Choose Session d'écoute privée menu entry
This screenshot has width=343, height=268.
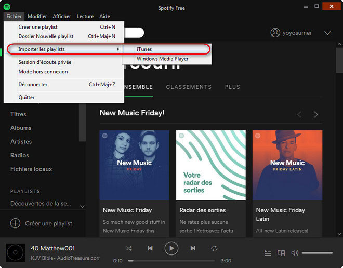tap(45, 62)
